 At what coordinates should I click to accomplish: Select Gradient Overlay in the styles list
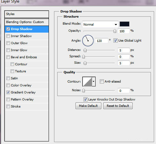23,92
